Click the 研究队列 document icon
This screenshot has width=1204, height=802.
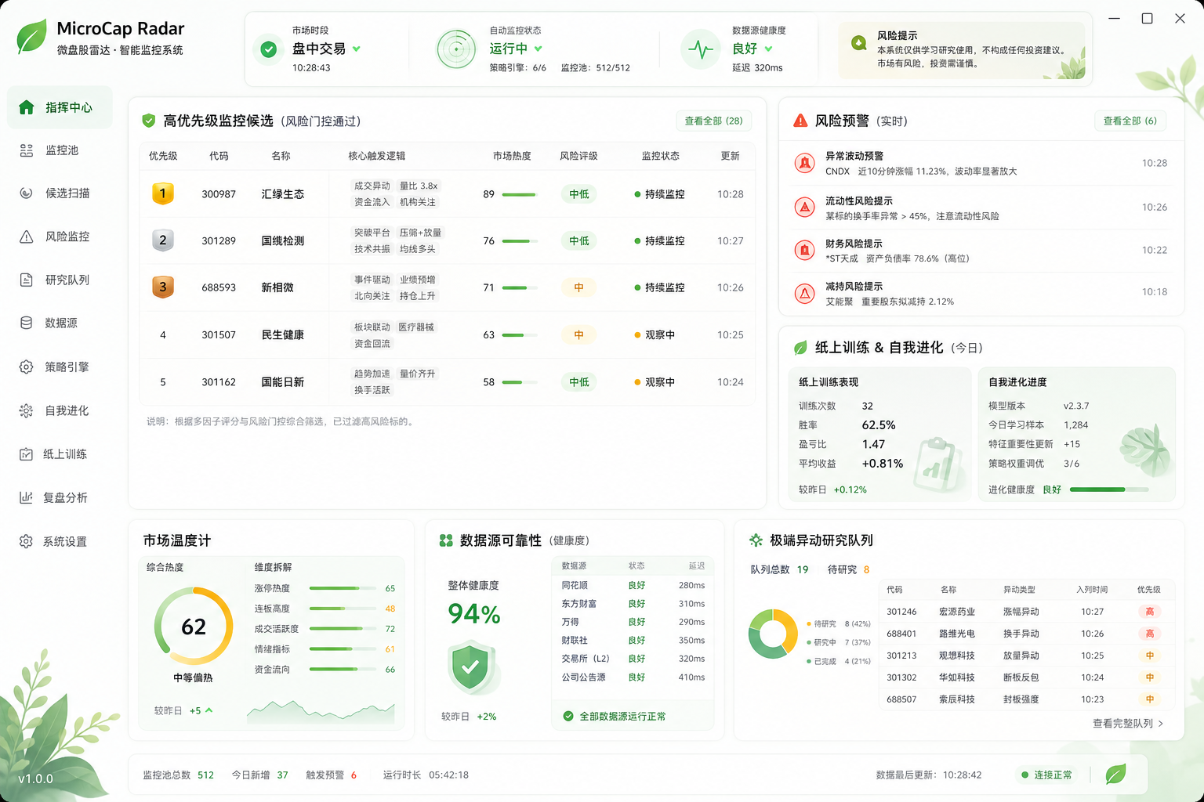[x=27, y=280]
